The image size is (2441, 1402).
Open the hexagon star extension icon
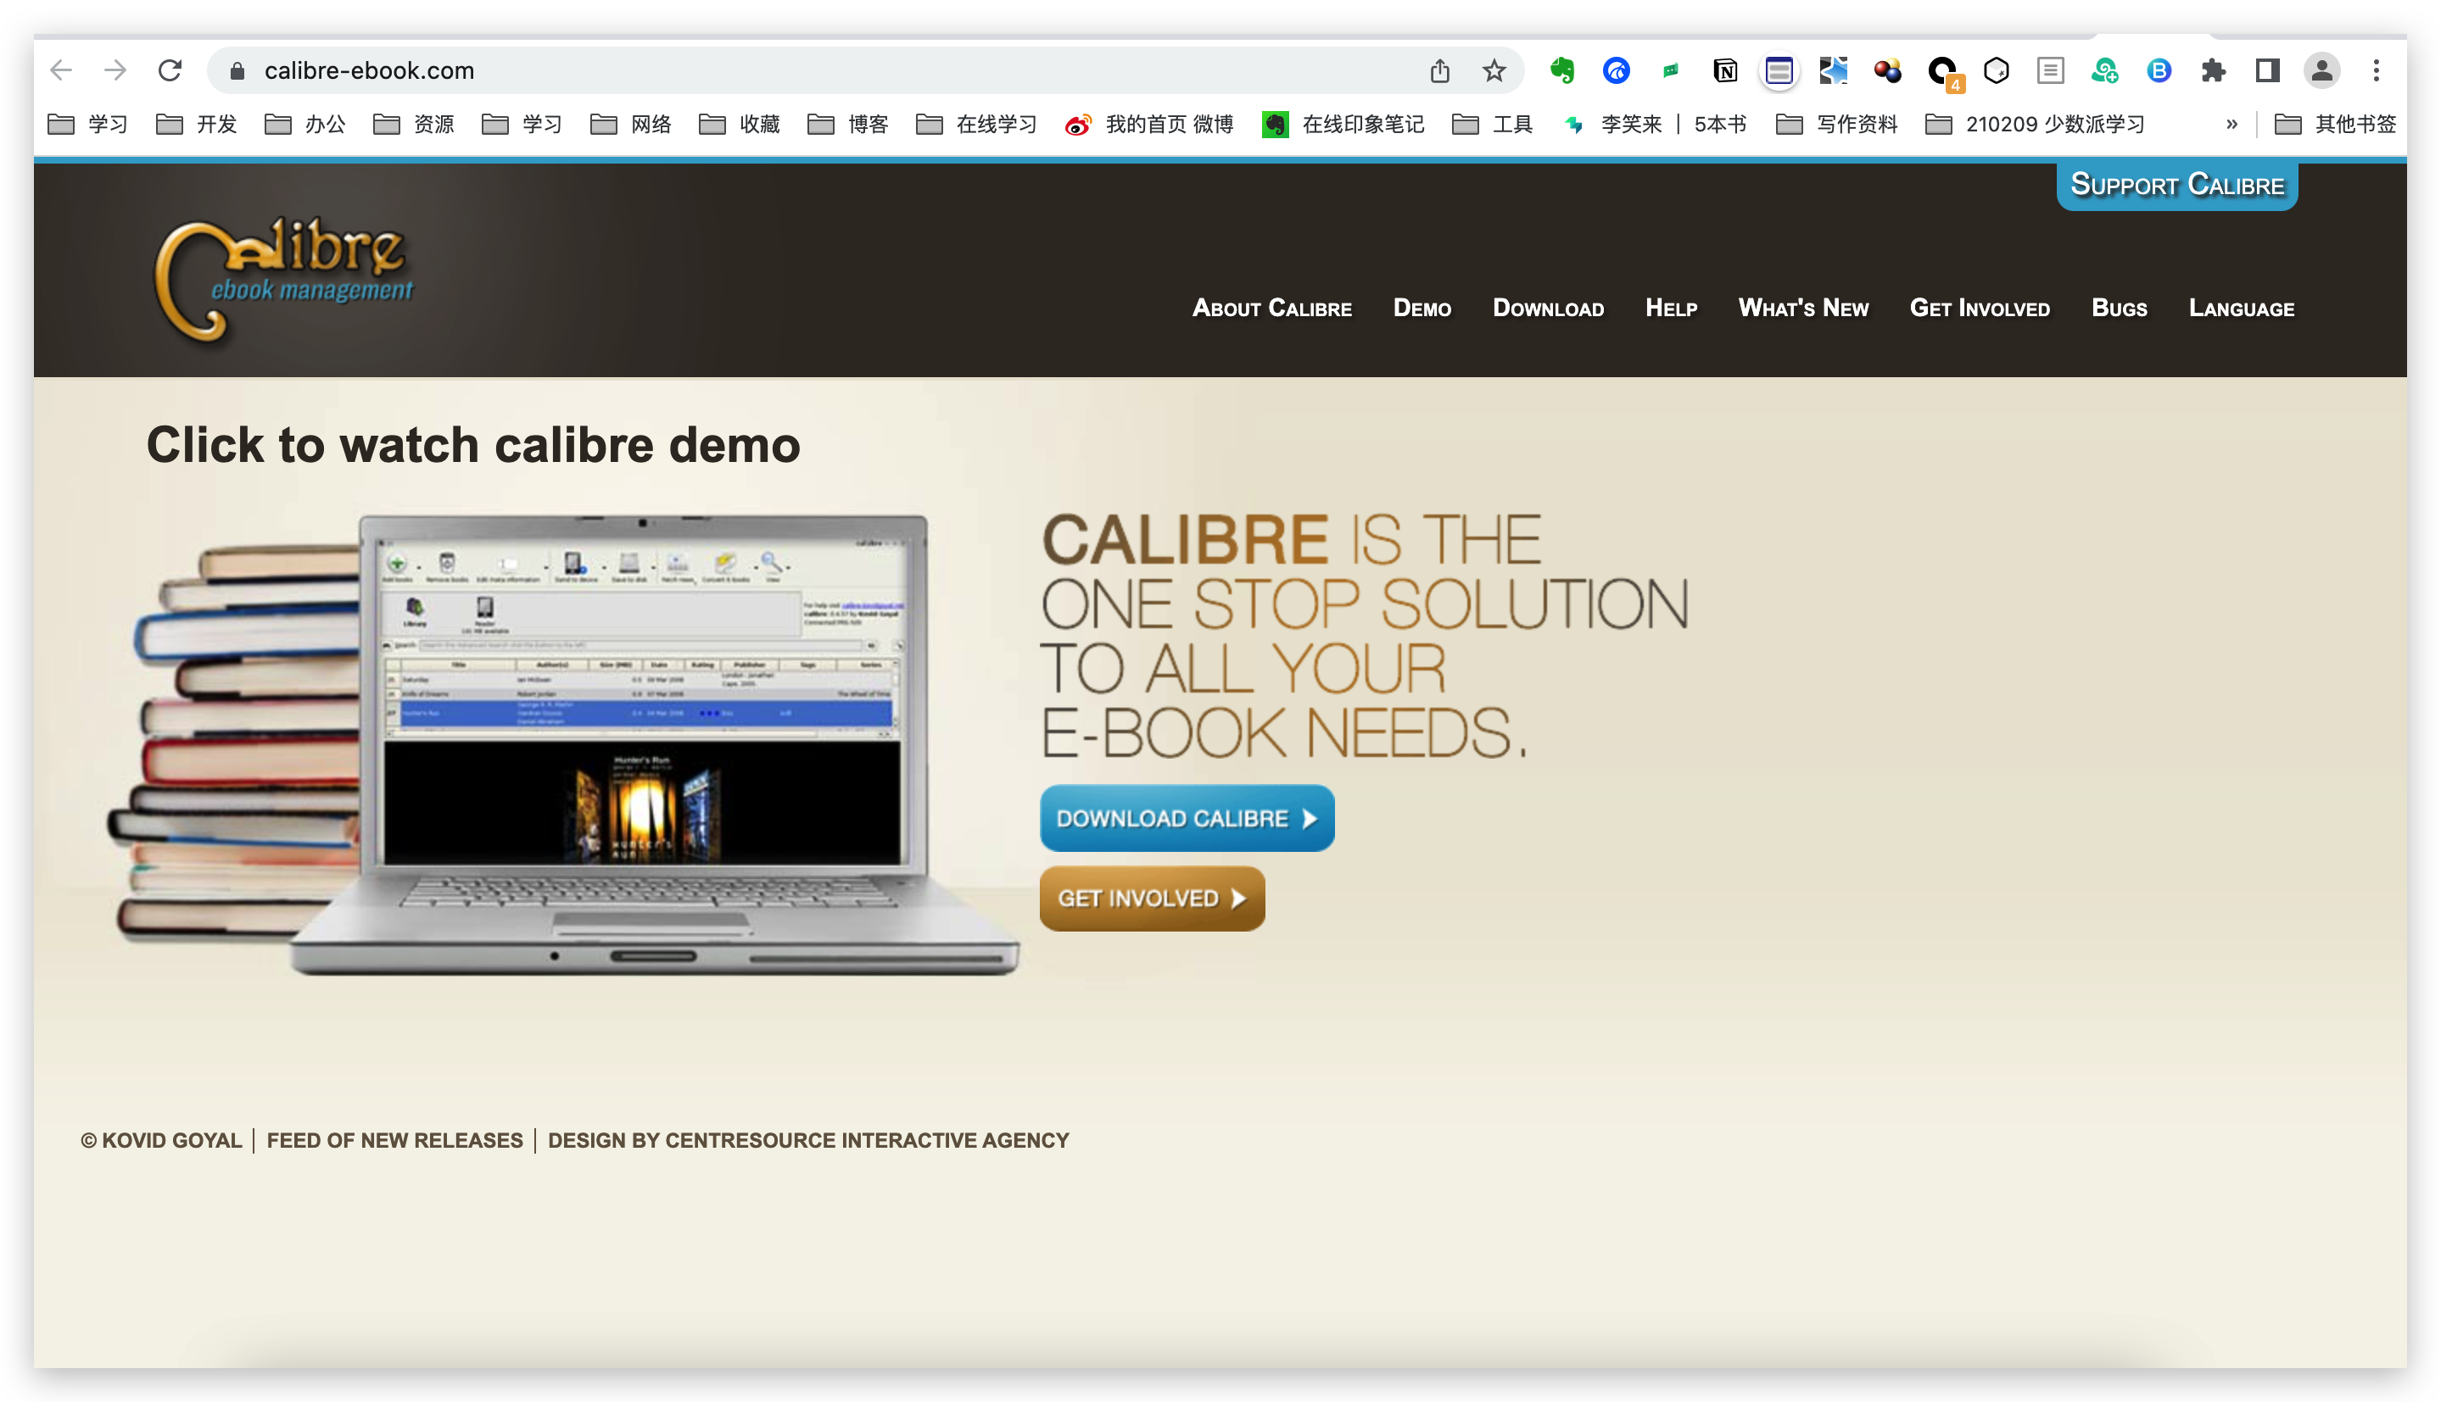pyautogui.click(x=1996, y=70)
